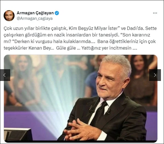Click the blue verified checkmark badge
The height and width of the screenshot is (144, 164).
(57, 13)
